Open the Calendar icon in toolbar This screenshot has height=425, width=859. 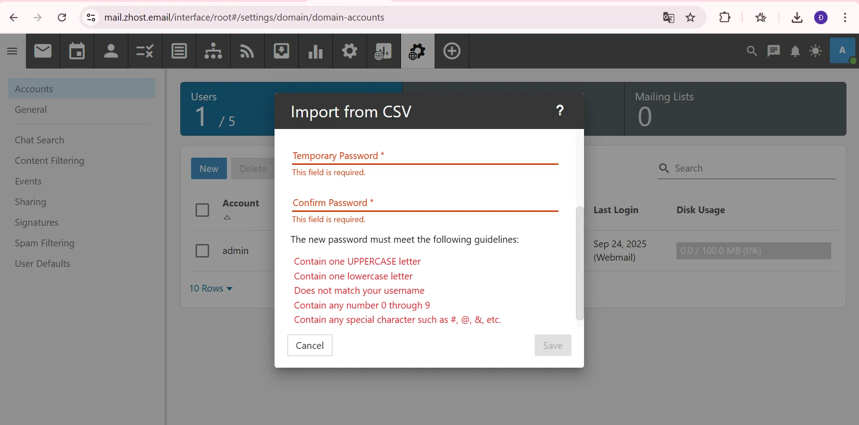pyautogui.click(x=77, y=51)
